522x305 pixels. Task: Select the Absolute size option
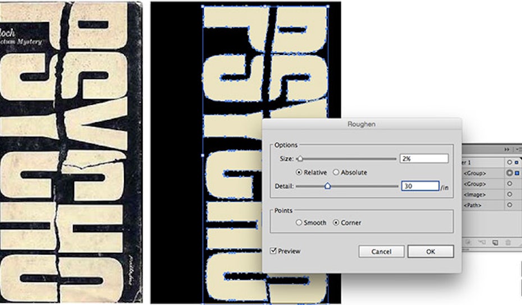[336, 172]
